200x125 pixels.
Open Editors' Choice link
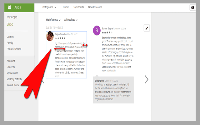coord(14,49)
